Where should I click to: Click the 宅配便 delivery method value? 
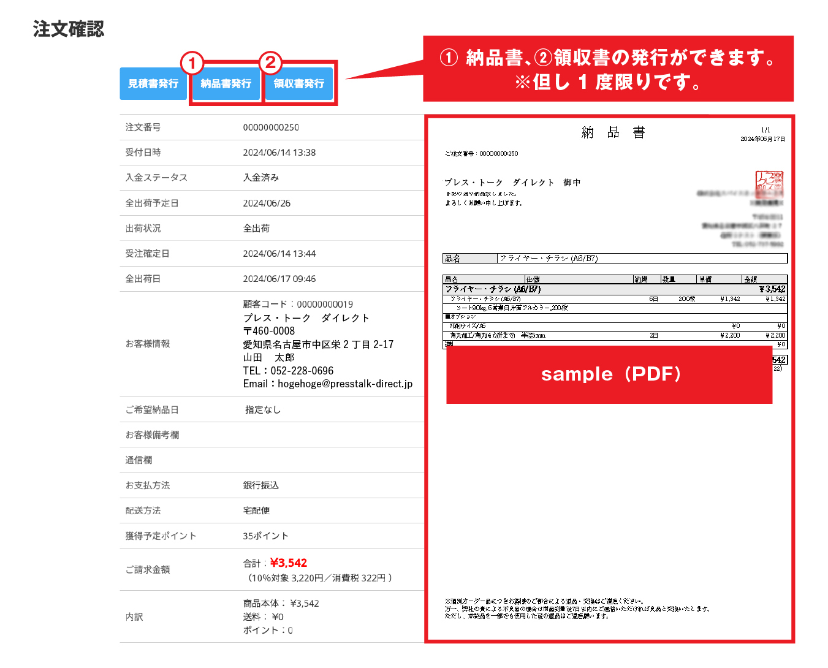coord(256,510)
